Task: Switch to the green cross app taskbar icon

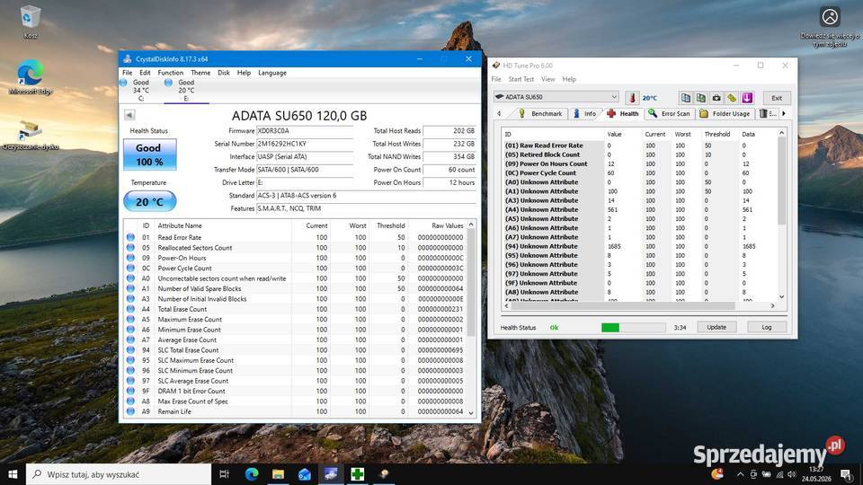Action: point(357,474)
